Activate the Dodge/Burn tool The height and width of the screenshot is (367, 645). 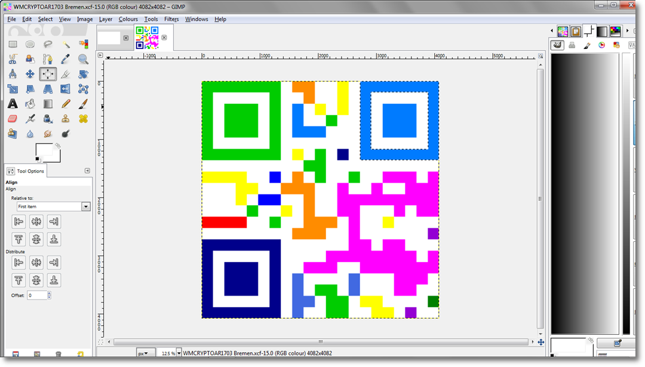[66, 134]
